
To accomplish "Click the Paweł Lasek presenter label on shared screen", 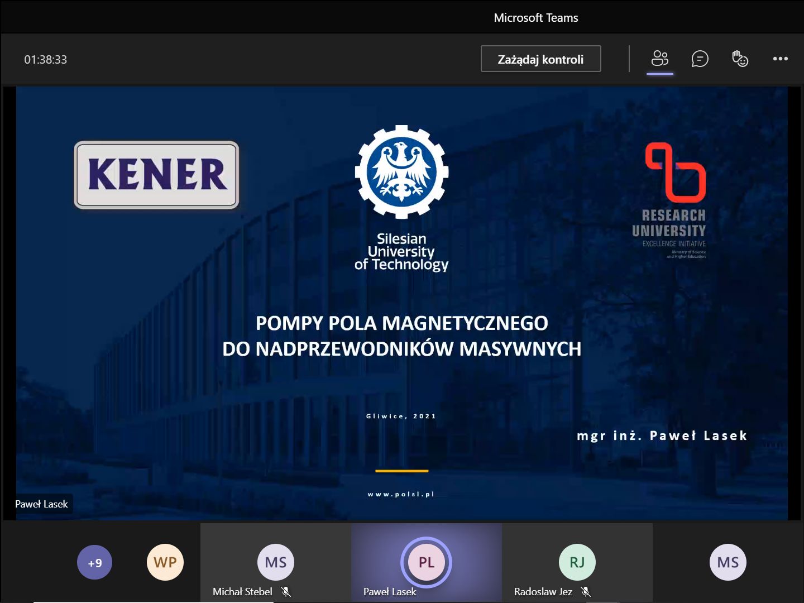I will coord(41,504).
